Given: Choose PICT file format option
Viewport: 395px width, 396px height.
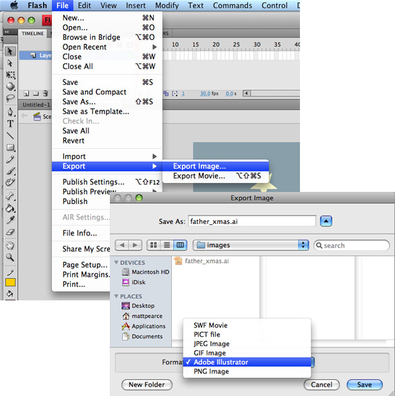Looking at the screenshot, I should (247, 334).
